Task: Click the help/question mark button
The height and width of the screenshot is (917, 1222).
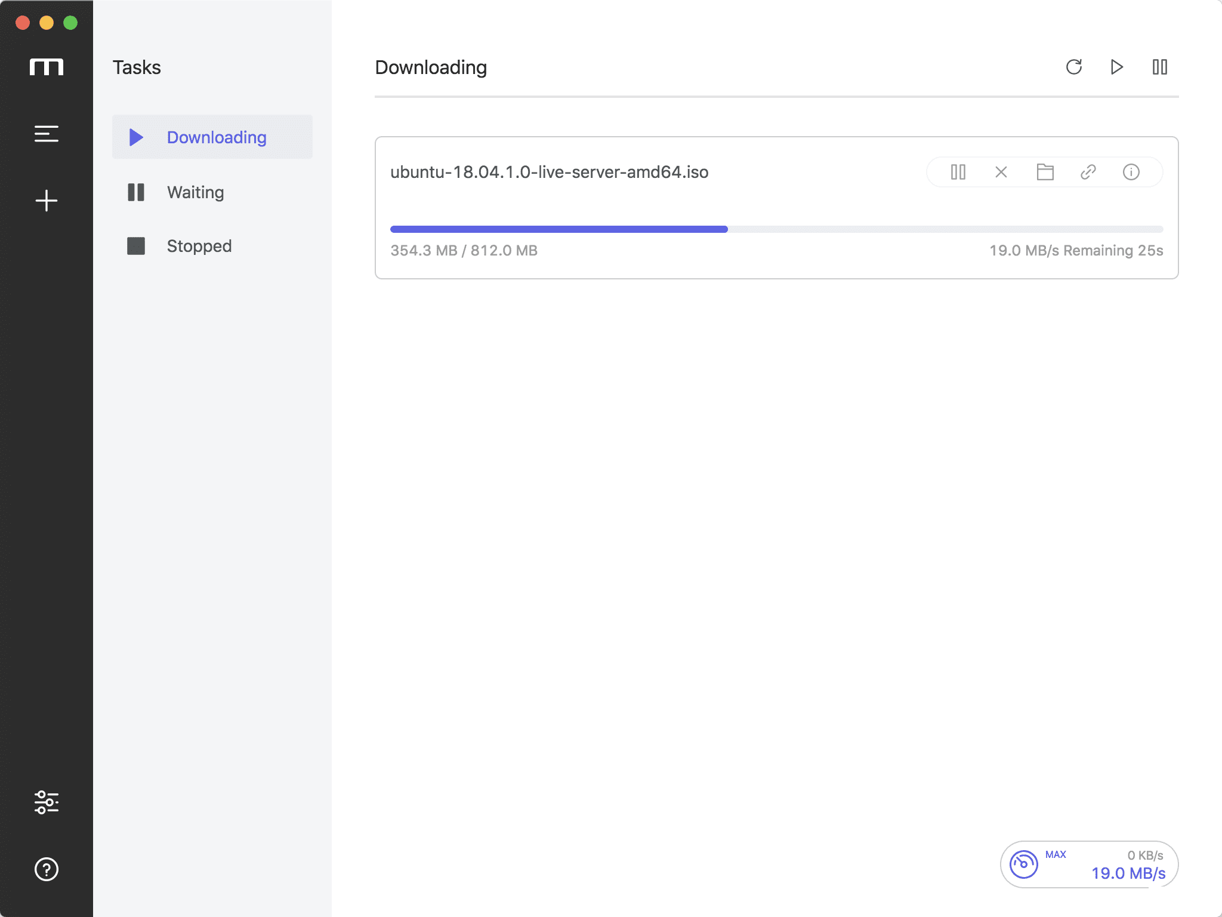Action: pyautogui.click(x=46, y=868)
